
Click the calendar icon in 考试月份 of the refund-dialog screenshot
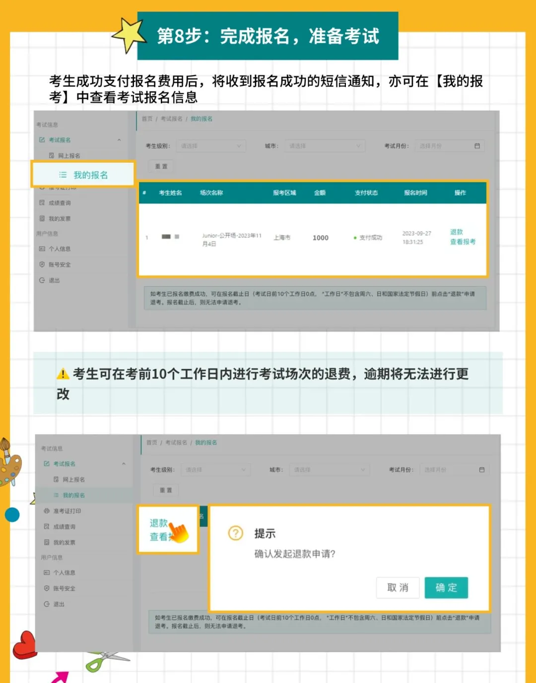pyautogui.click(x=481, y=470)
